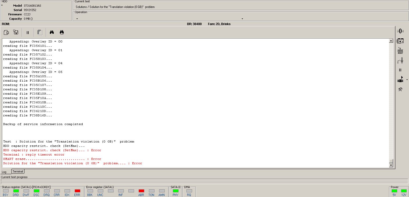
Task: Switch to the Log tab
Action: pos(4,172)
